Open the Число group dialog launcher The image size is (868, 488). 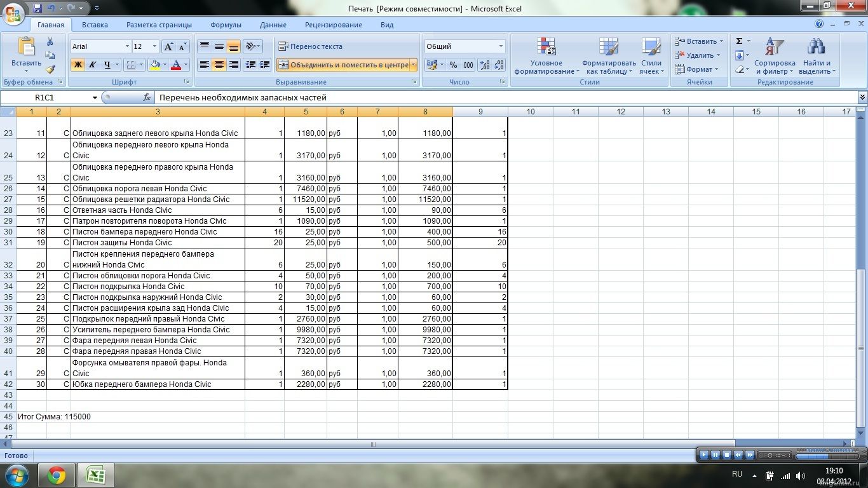[504, 82]
